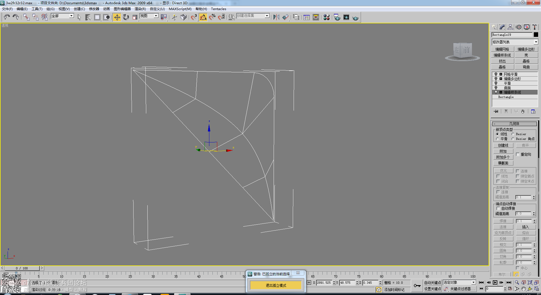Activate the Select and Uniform Scale tool
The width and height of the screenshot is (541, 295).
click(135, 17)
